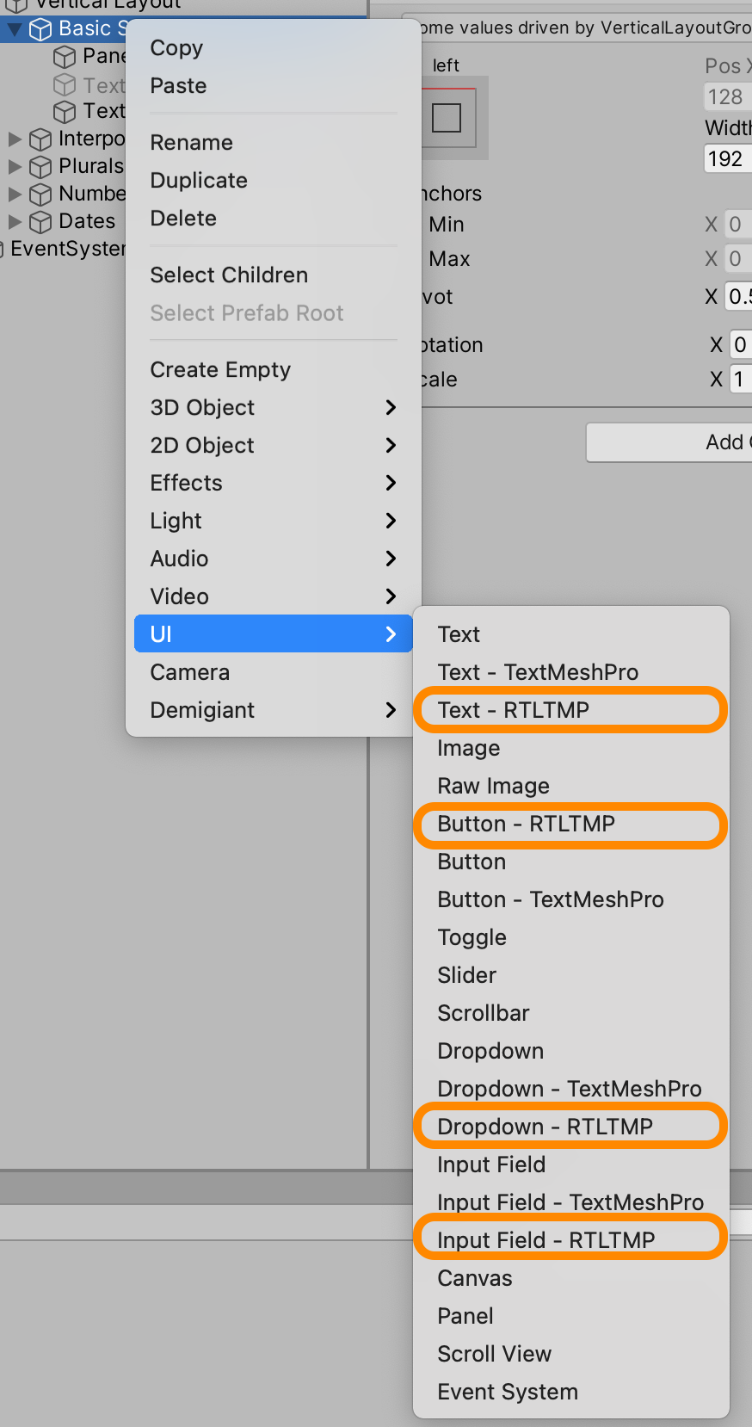Expand the Interpolation hierarchy item
This screenshot has height=1427, width=752.
(14, 139)
